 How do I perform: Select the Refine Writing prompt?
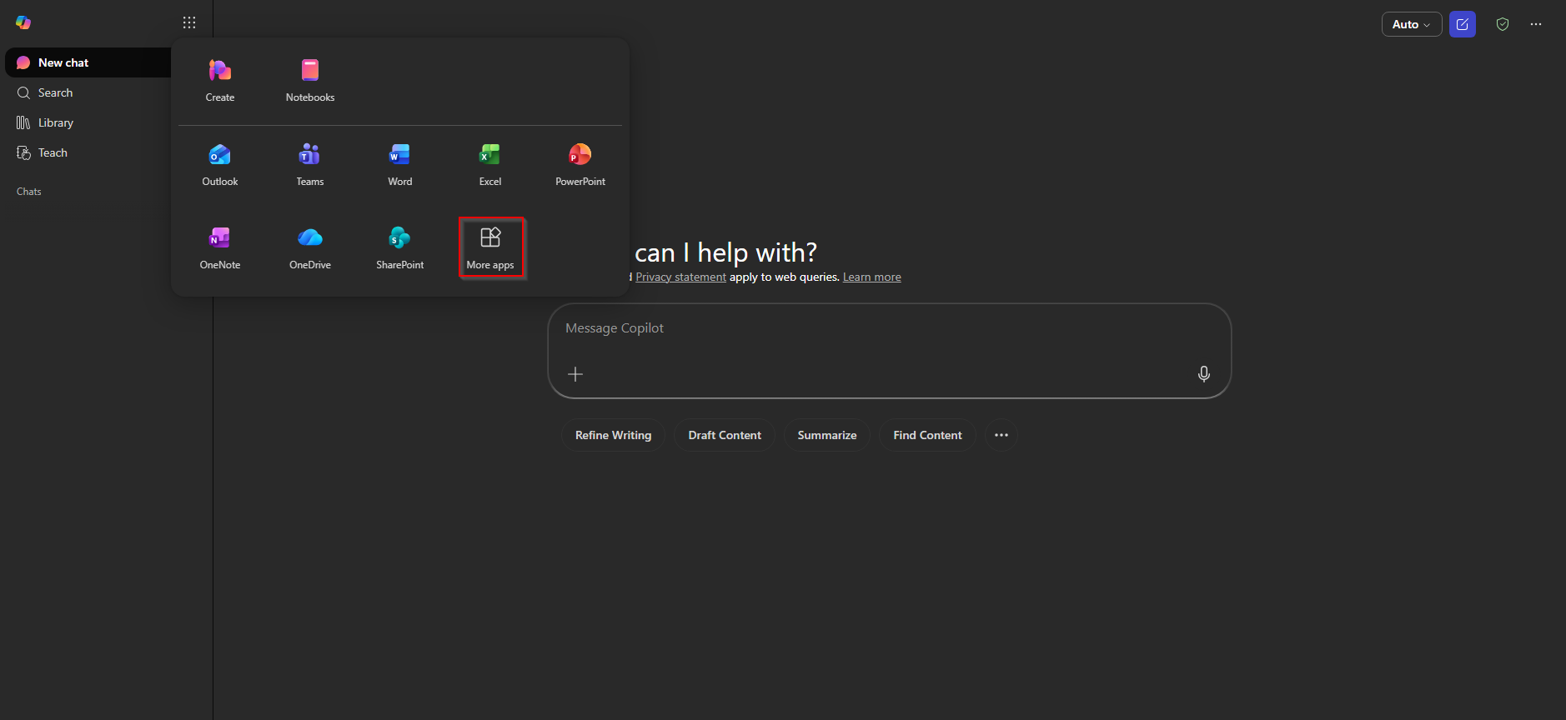click(x=614, y=435)
